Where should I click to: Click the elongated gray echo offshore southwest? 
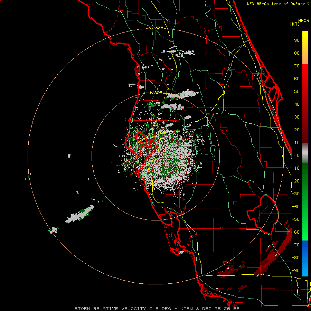(80, 214)
